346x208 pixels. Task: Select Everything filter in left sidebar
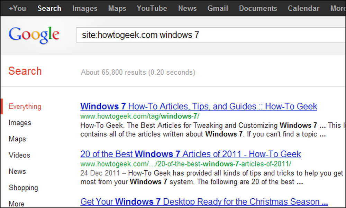[25, 106]
